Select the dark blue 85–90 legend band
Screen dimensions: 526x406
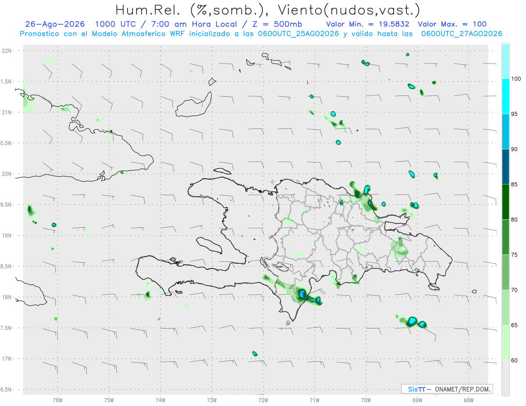point(505,167)
